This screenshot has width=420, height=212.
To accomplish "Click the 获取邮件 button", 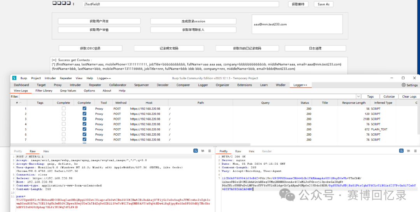I will click(298, 4).
